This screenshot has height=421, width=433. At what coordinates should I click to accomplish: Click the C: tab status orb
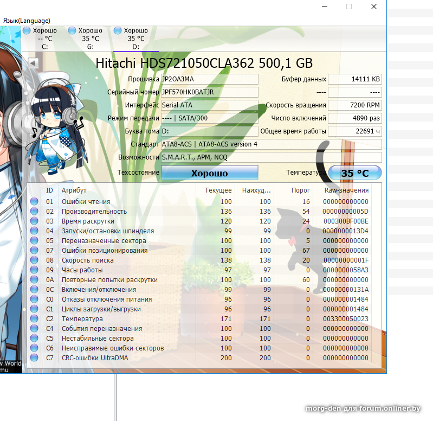(x=27, y=30)
